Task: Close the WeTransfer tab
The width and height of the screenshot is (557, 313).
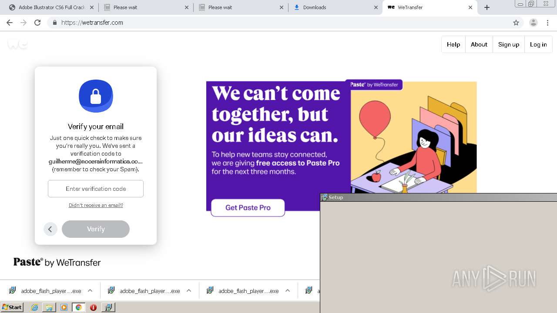Action: coord(470,7)
